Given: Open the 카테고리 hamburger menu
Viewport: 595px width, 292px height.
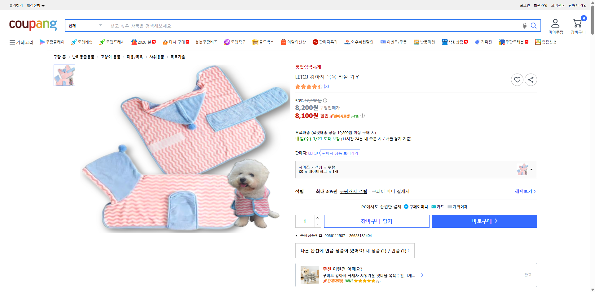Looking at the screenshot, I should click(12, 42).
